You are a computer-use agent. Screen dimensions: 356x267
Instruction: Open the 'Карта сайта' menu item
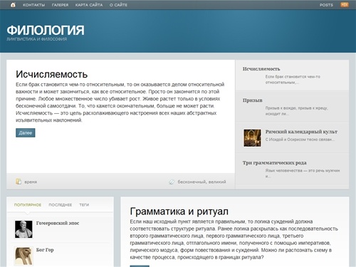[89, 5]
